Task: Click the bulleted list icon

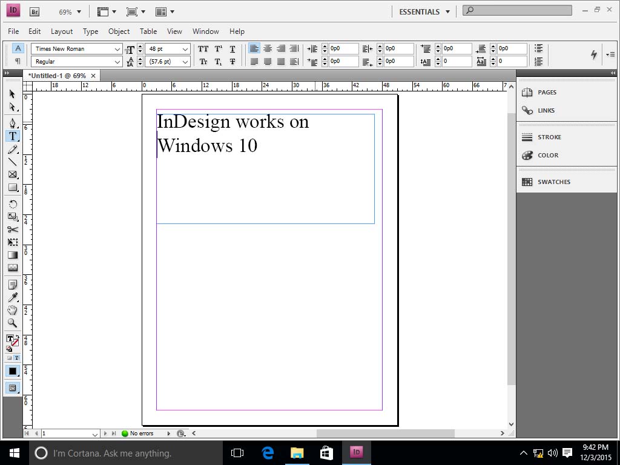Action: coord(538,48)
